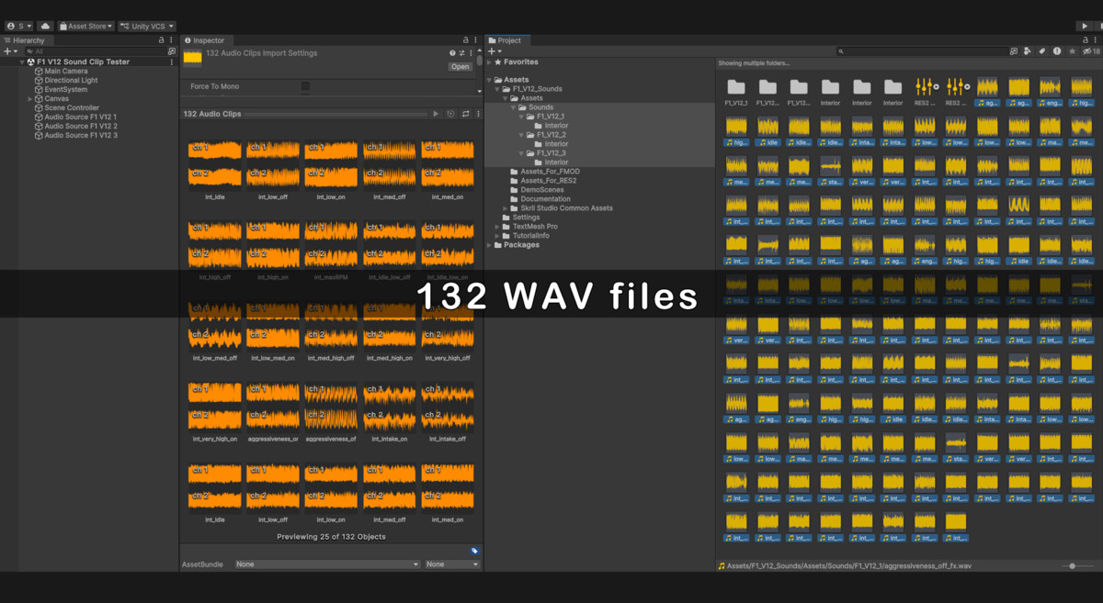Open the Unity VCS dropdown
The width and height of the screenshot is (1103, 603).
pyautogui.click(x=147, y=27)
